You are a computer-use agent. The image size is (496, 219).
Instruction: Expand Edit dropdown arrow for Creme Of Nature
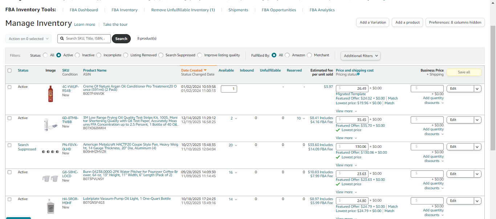(477, 89)
